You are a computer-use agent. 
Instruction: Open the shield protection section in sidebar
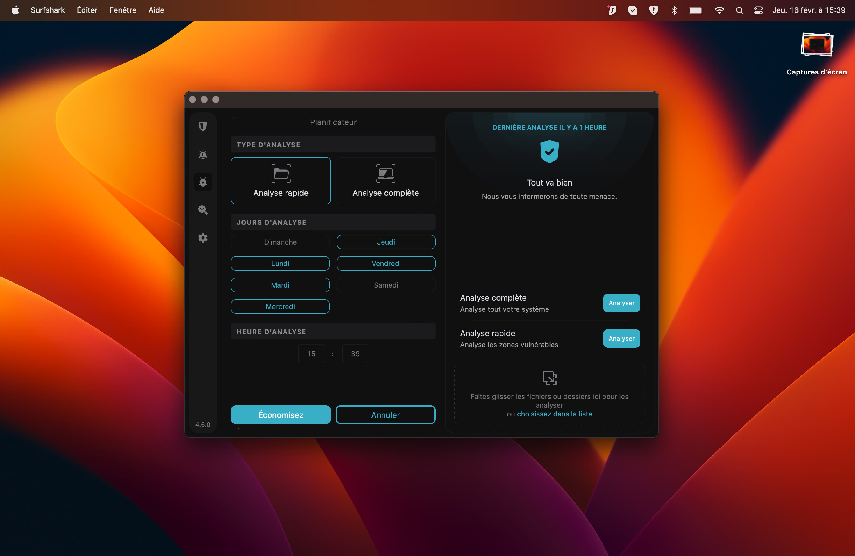[203, 126]
